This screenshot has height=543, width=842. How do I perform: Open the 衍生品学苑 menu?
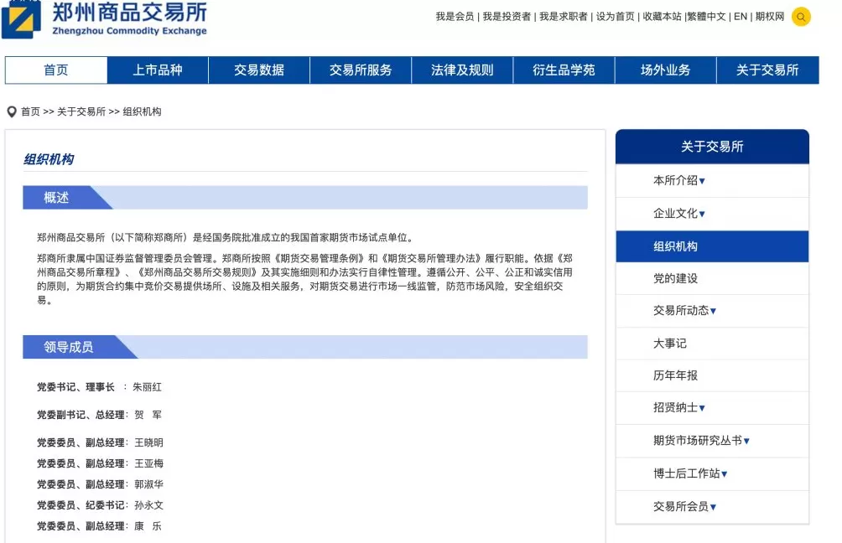pos(563,70)
